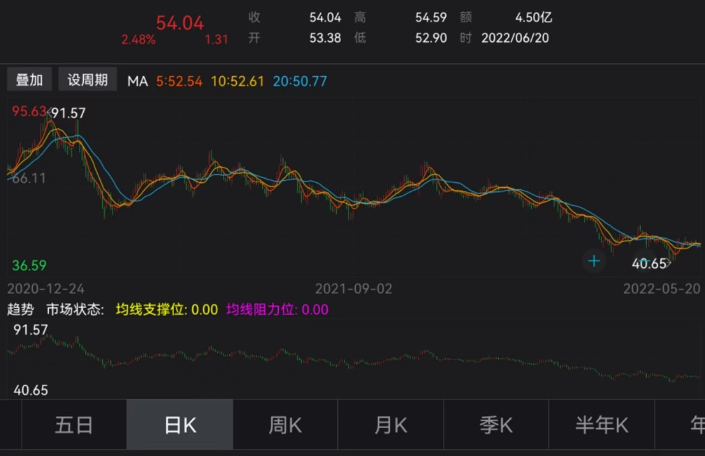Click the chart low marker 40.65
This screenshot has height=456, width=705.
pyautogui.click(x=649, y=264)
